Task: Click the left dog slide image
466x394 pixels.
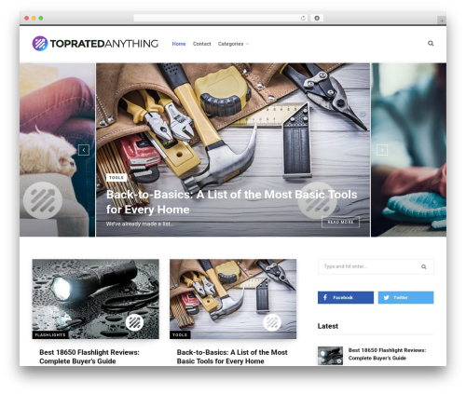Action: click(x=57, y=150)
